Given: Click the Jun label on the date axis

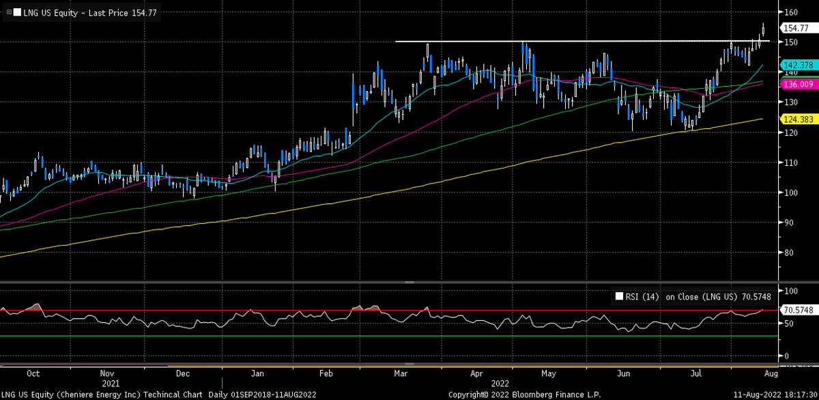Looking at the screenshot, I should pos(623,373).
